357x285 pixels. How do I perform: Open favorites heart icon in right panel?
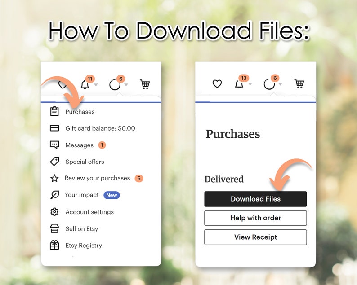point(217,83)
